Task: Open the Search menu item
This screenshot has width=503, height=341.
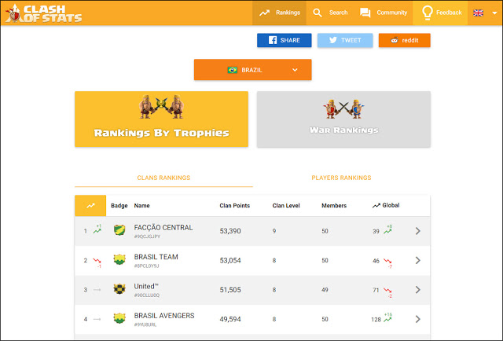Action: (x=330, y=13)
